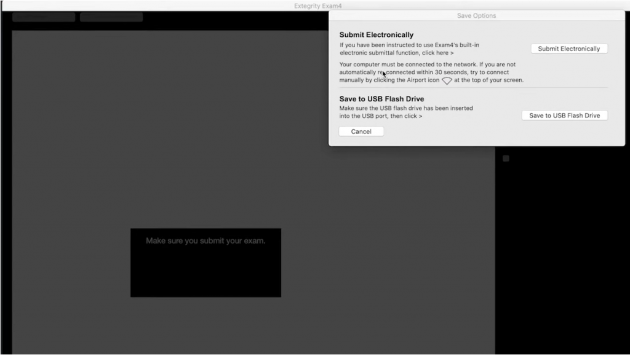Click the first dimmed toolbar button at top-left

pyautogui.click(x=44, y=17)
